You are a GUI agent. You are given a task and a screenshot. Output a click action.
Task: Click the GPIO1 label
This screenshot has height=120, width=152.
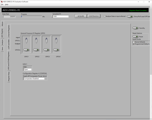tap(26, 56)
